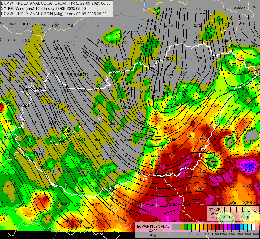Click the SBCIN title line
Image resolution: width=260 pixels, height=239 pixels.
pos(54,14)
